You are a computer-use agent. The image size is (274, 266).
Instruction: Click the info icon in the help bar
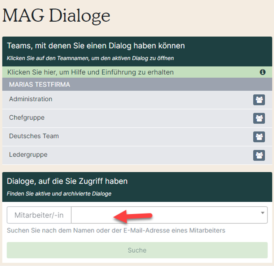click(262, 72)
